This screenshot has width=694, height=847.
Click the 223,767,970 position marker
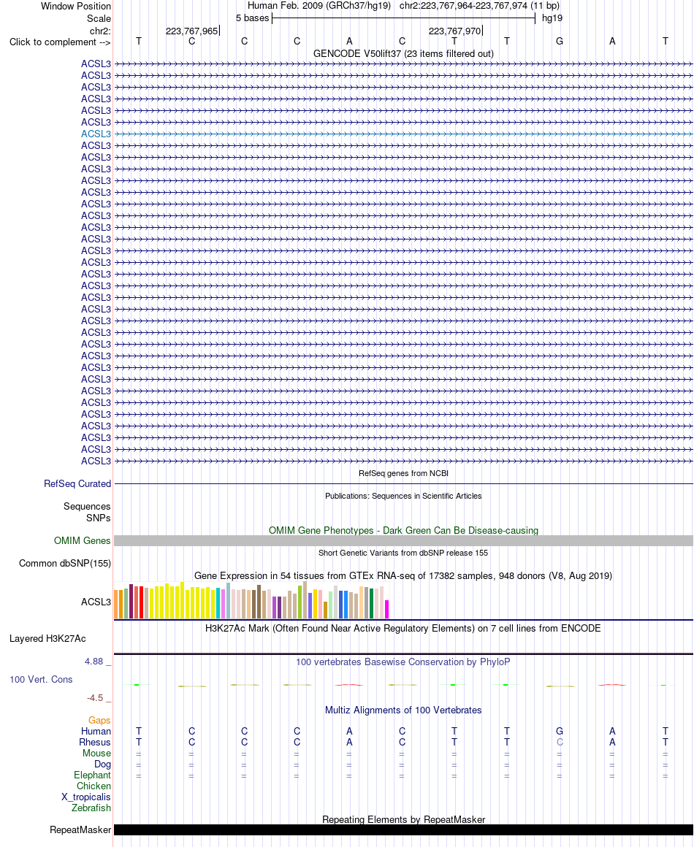click(454, 31)
